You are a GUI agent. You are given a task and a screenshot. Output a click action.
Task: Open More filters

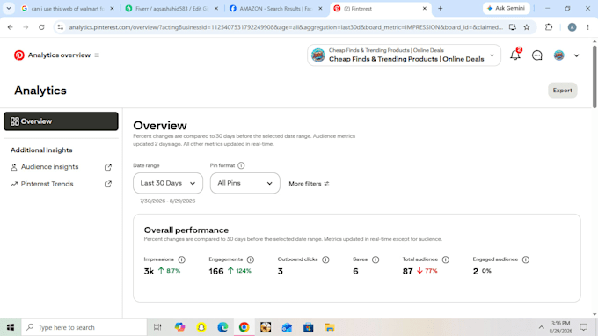(x=309, y=184)
